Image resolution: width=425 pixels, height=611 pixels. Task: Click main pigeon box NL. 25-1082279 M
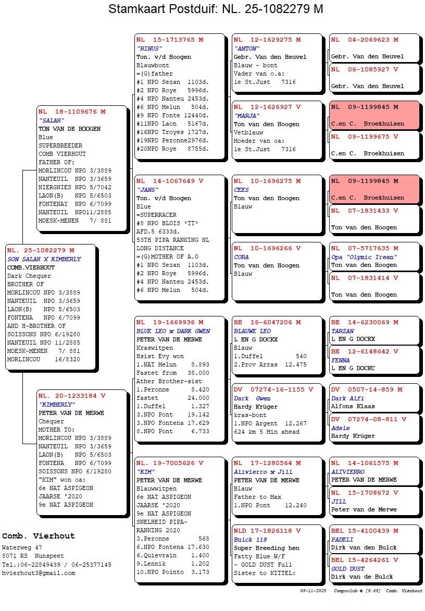click(x=51, y=307)
